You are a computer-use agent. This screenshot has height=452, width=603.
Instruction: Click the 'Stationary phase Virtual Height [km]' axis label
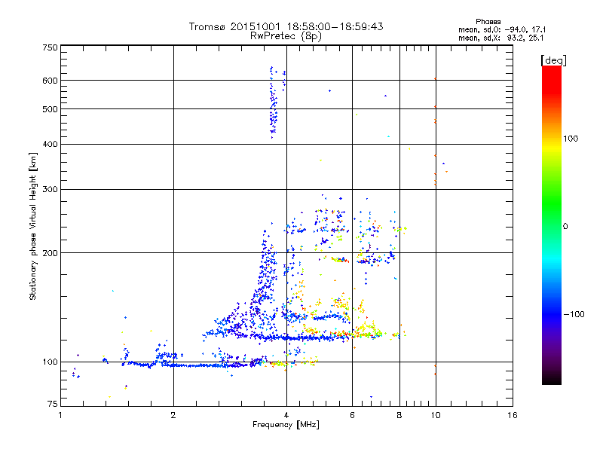coord(32,226)
